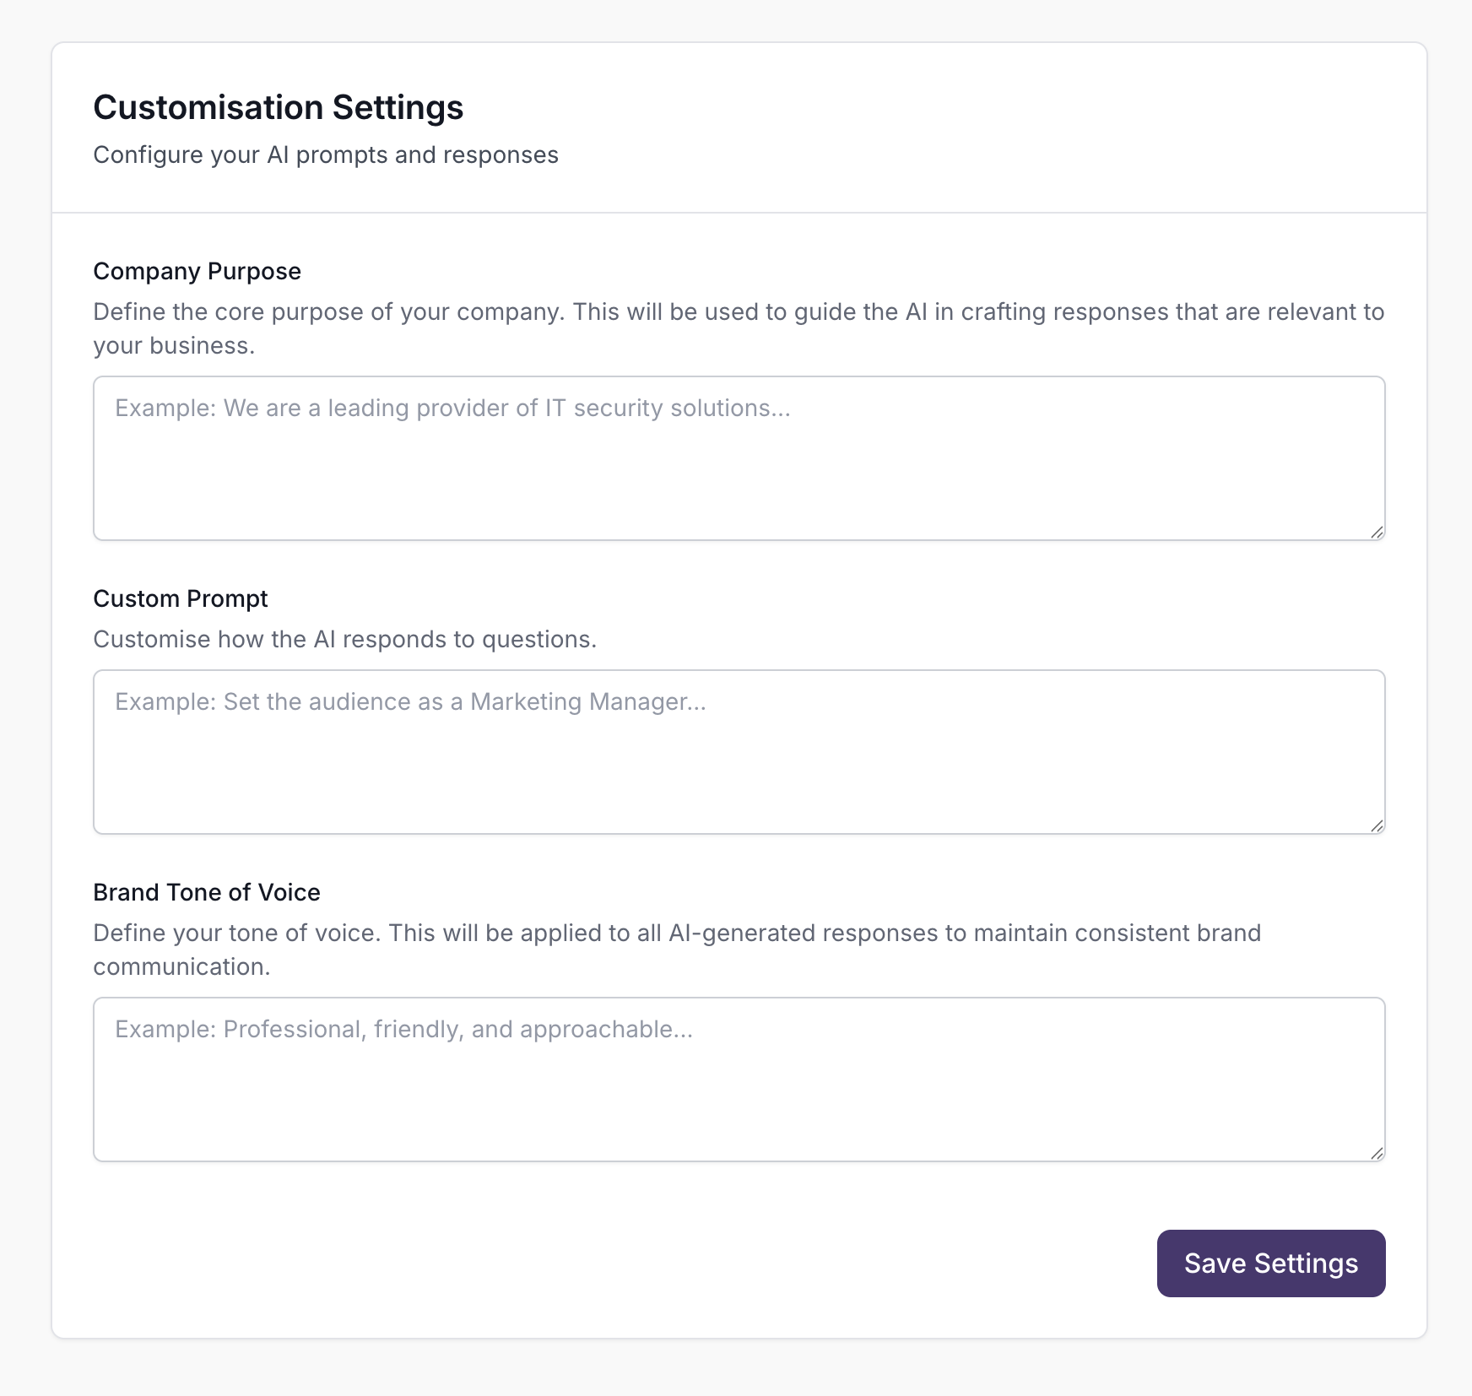The image size is (1472, 1396).
Task: Click the 'Professional, friendly, and approachable' placeholder text
Action: click(456, 1030)
